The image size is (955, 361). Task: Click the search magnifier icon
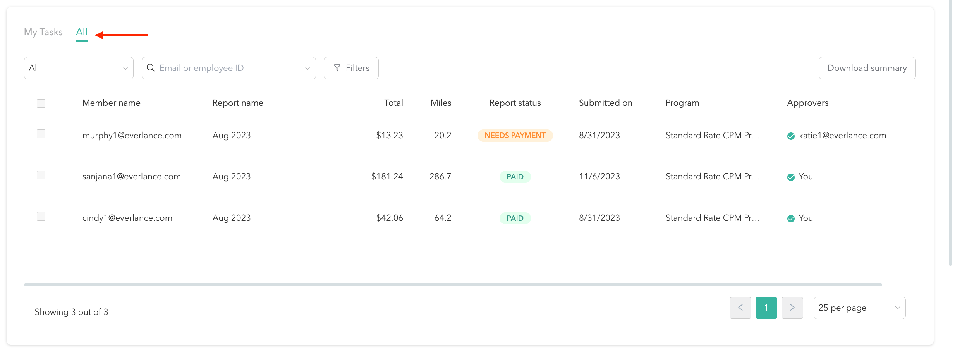click(151, 68)
